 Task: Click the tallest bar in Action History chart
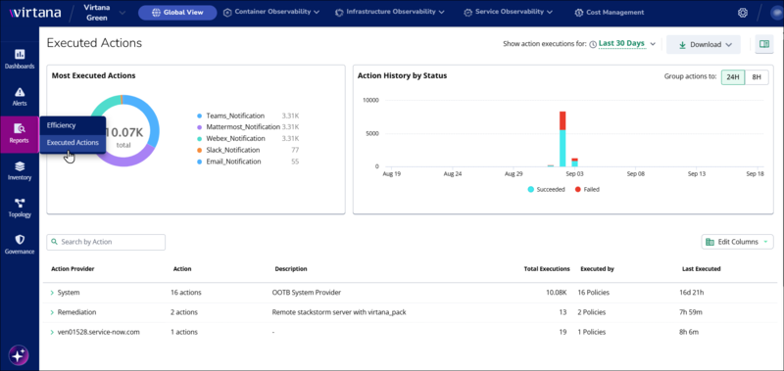coord(563,139)
